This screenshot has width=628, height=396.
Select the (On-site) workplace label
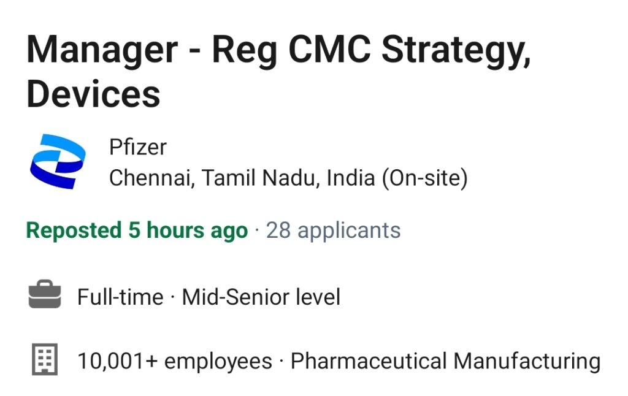tap(424, 178)
